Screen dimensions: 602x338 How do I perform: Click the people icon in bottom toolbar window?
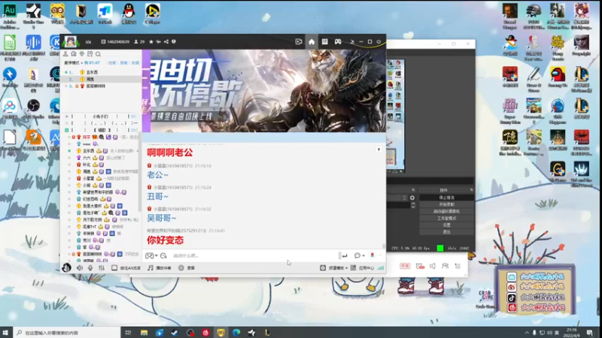click(445, 266)
